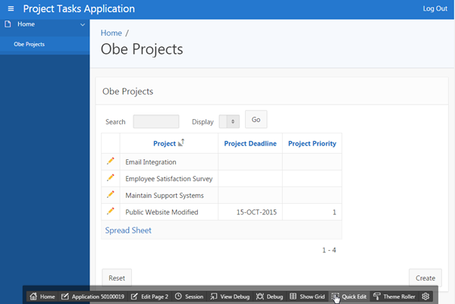Open the Display rows dropdown
Screen dimensions: 455x304
(229, 121)
